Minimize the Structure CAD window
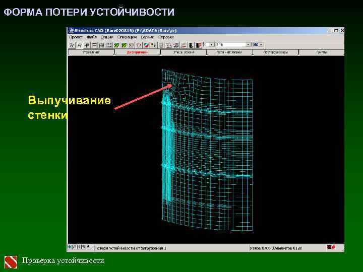 330,30
